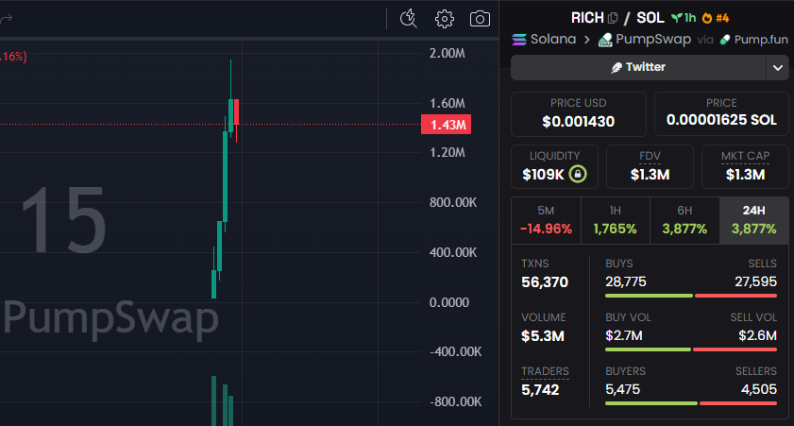
Task: Click the traders count 5,742
Action: click(540, 389)
